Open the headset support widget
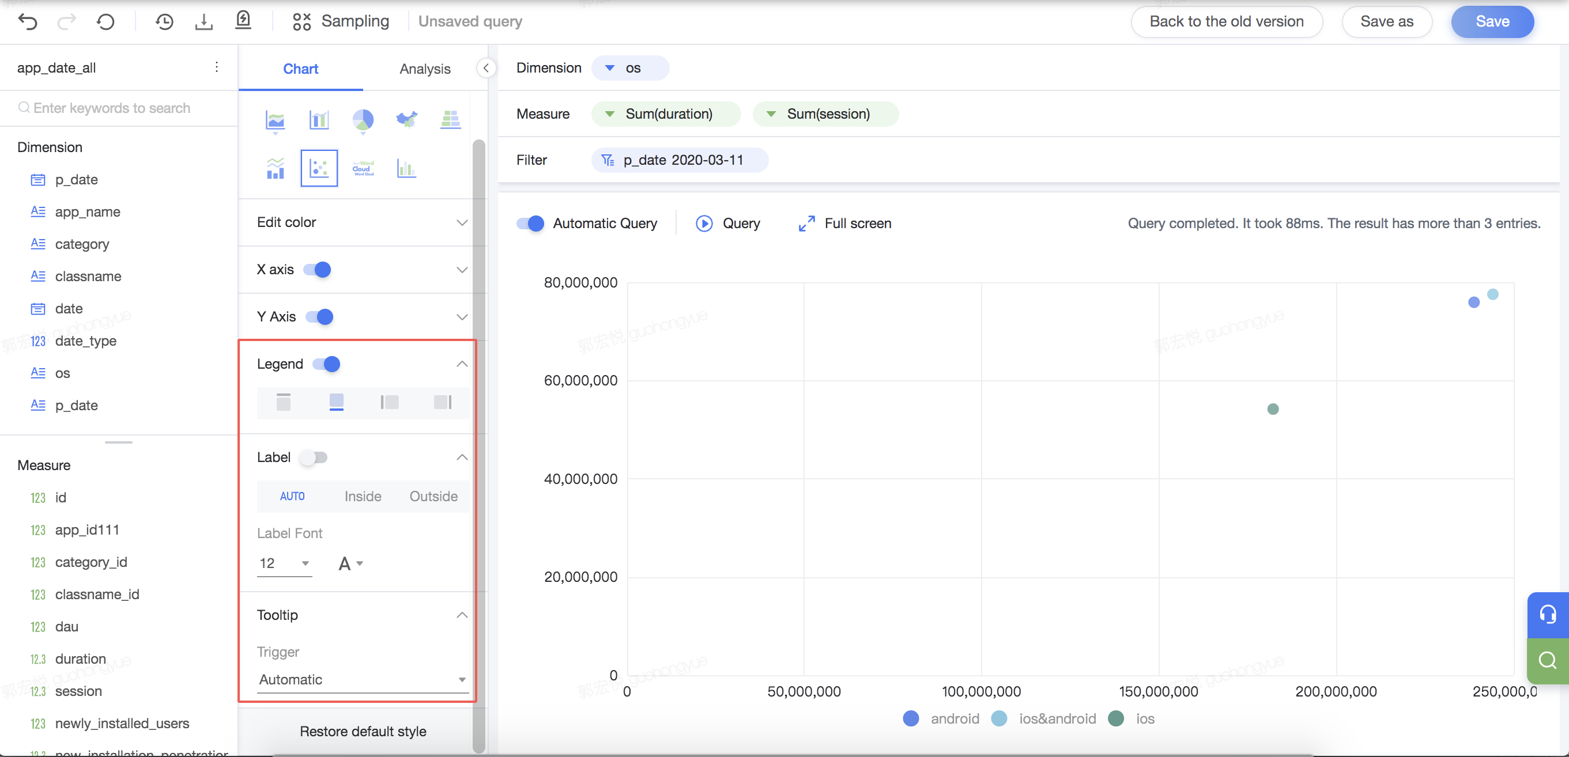 click(x=1548, y=615)
